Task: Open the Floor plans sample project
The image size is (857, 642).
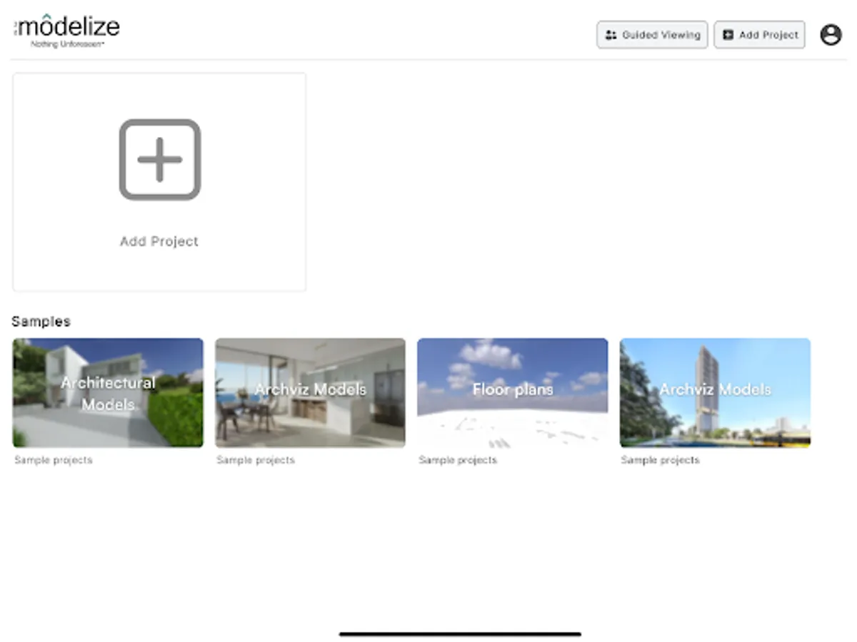Action: click(512, 392)
